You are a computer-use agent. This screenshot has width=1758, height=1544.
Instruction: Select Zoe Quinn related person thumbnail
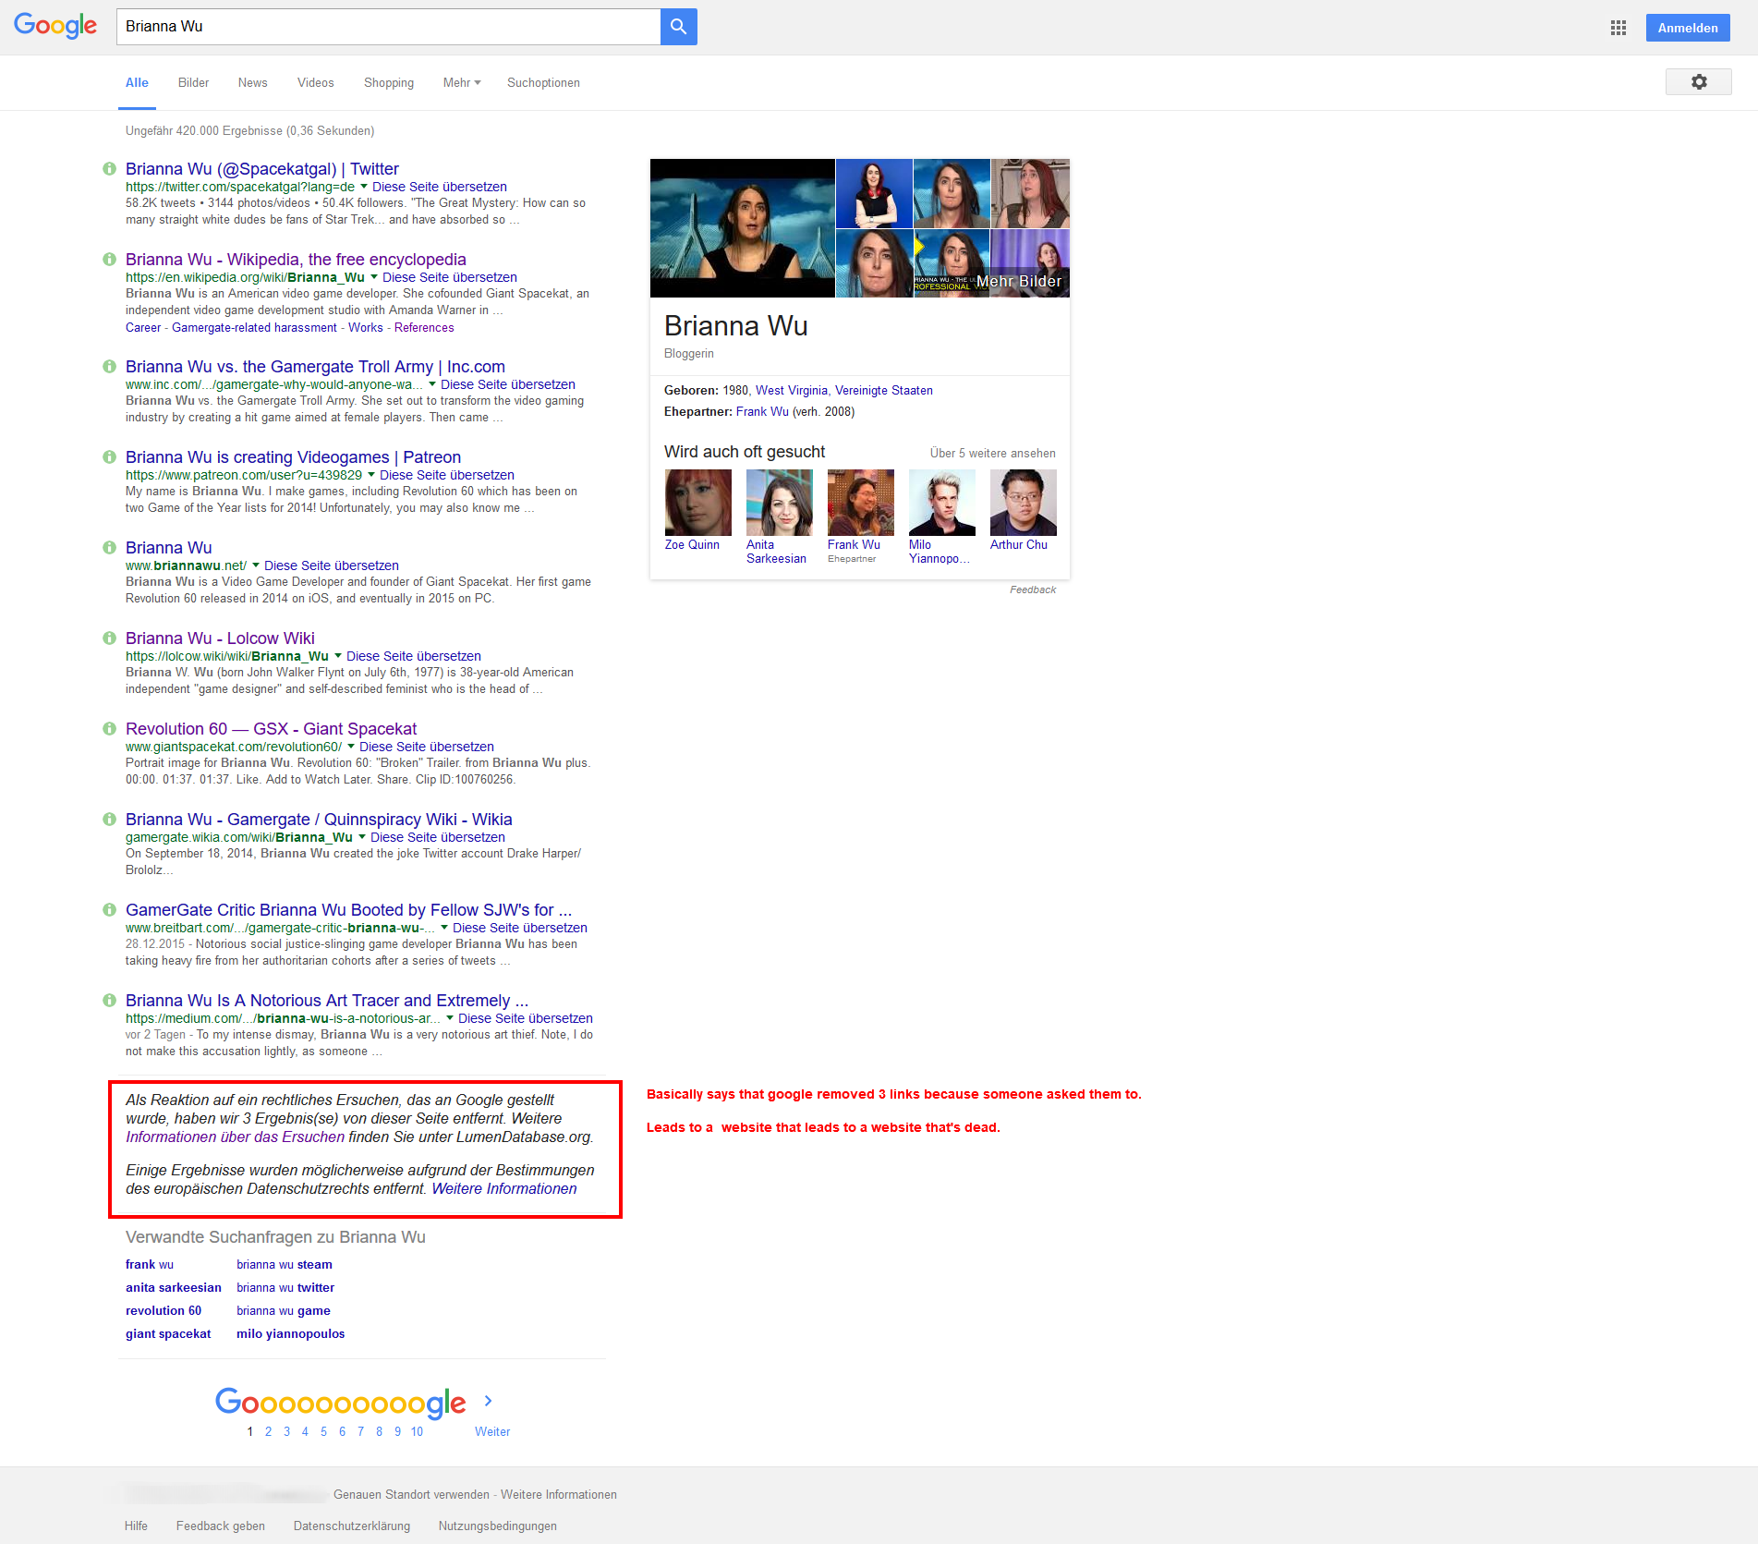tap(697, 503)
